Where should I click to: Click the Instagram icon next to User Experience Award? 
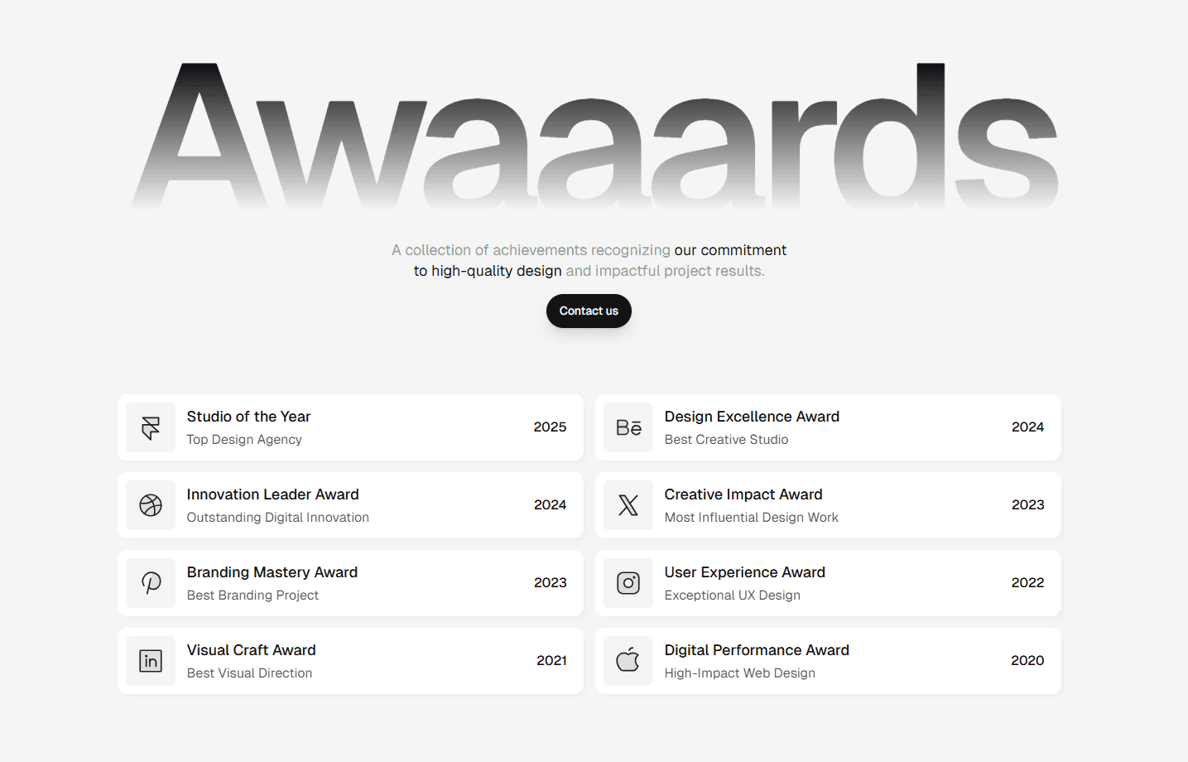click(x=628, y=583)
